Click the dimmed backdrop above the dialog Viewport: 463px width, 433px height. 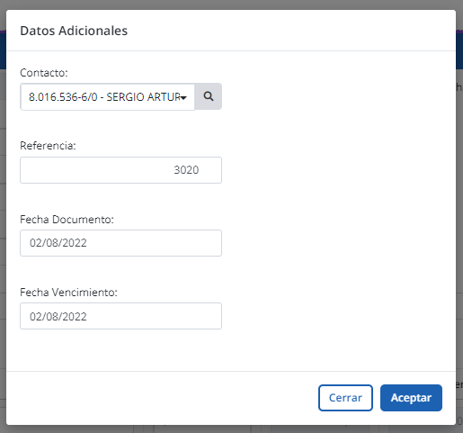(231, 5)
